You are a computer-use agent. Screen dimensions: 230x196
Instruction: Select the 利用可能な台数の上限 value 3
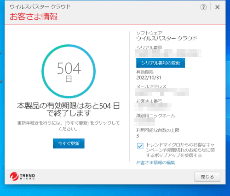[x=138, y=136]
